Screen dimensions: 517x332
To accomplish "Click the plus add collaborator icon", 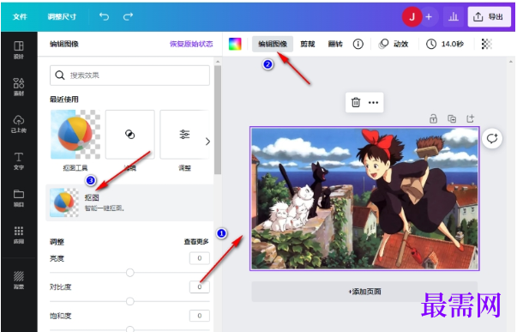I will [x=429, y=16].
